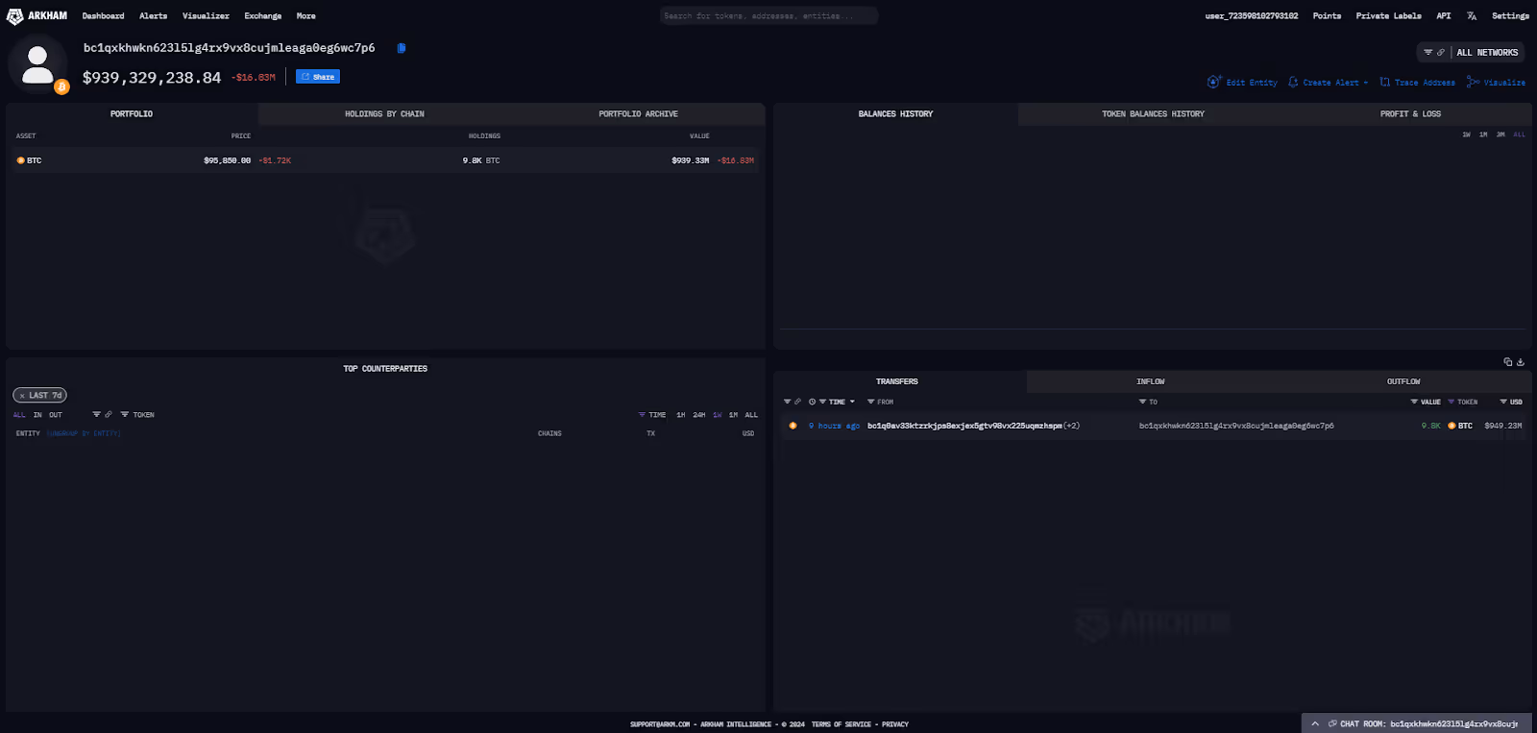Click the Bitcoin badge on profile avatar
The width and height of the screenshot is (1537, 733).
61,87
